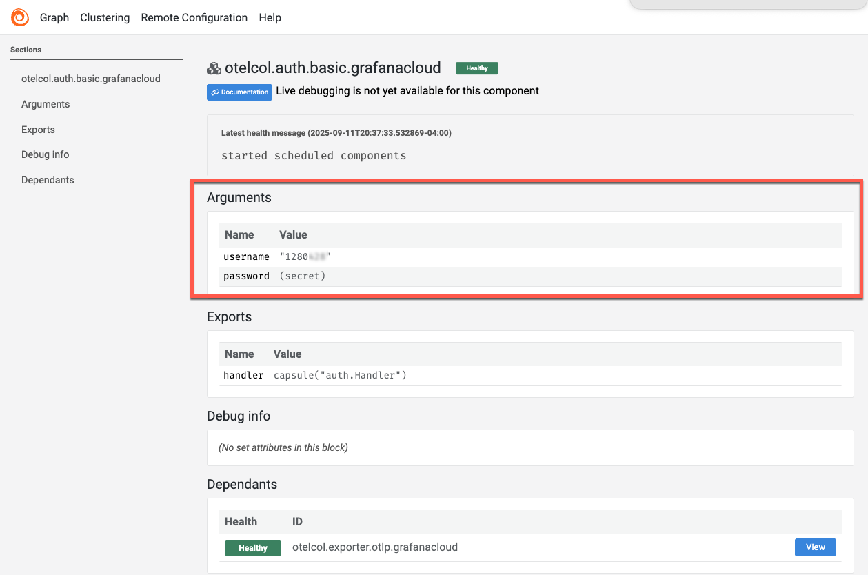This screenshot has width=868, height=575.
Task: Expand the Exports section header
Action: tap(229, 316)
